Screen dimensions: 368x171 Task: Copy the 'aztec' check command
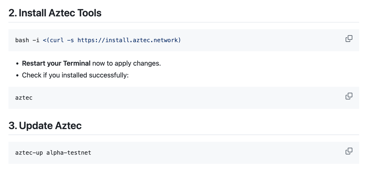click(x=349, y=96)
